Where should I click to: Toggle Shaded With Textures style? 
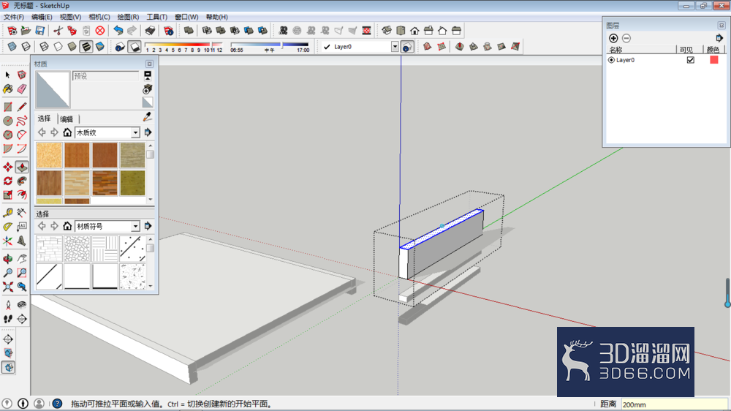coord(86,47)
